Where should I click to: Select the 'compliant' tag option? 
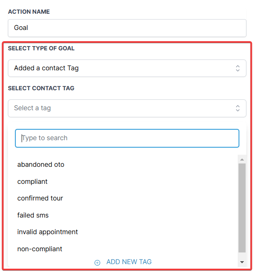click(x=32, y=182)
